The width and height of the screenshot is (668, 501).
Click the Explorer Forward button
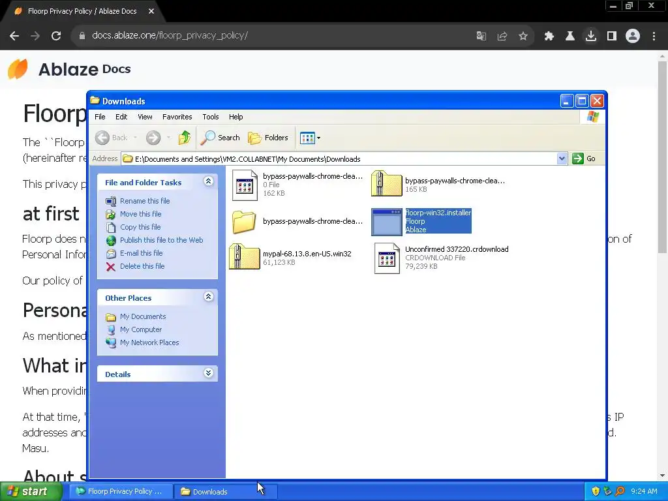click(153, 138)
